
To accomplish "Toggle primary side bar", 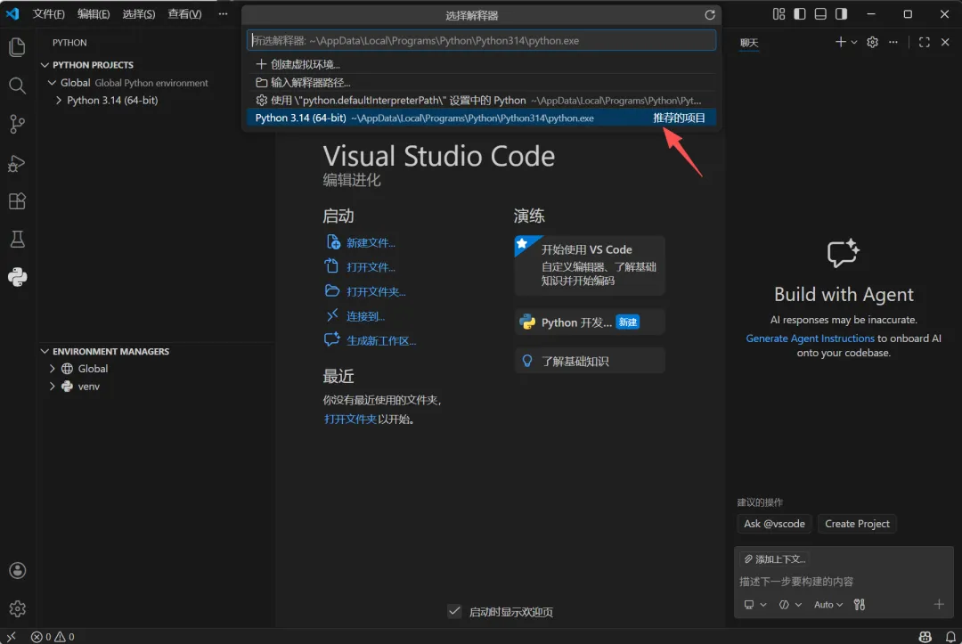I will tap(799, 13).
